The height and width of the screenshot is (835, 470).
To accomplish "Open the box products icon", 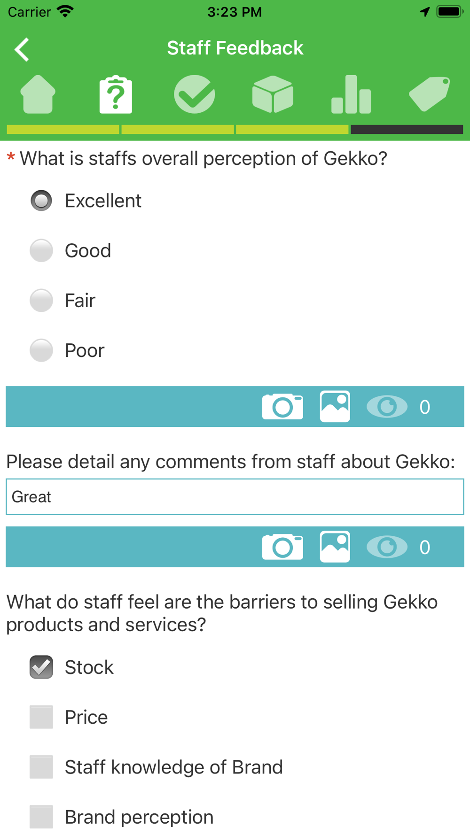I will (x=273, y=94).
